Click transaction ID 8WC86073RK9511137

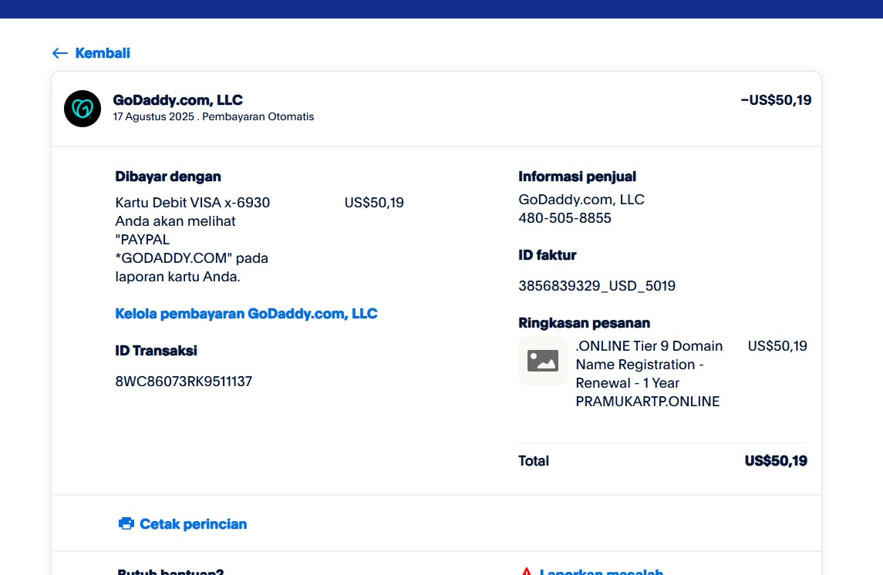184,382
